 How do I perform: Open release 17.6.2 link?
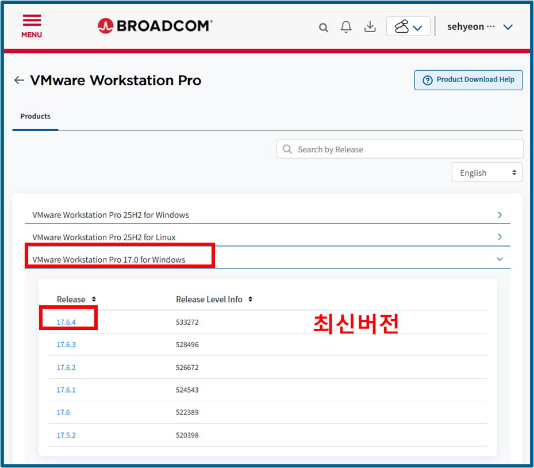(66, 367)
